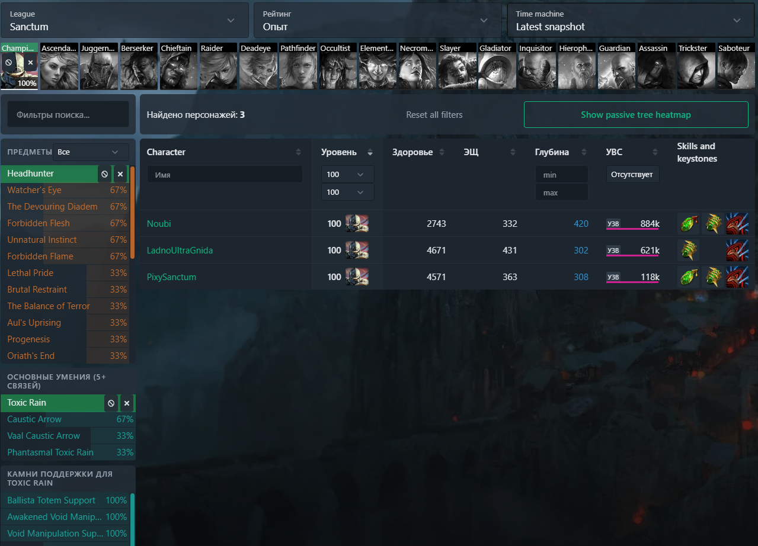The image size is (758, 546).
Task: Open the League Sanctum dropdown
Action: click(x=124, y=21)
